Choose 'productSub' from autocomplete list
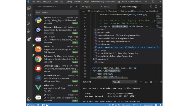Viewport: 189px width, 106px height. click(x=127, y=33)
